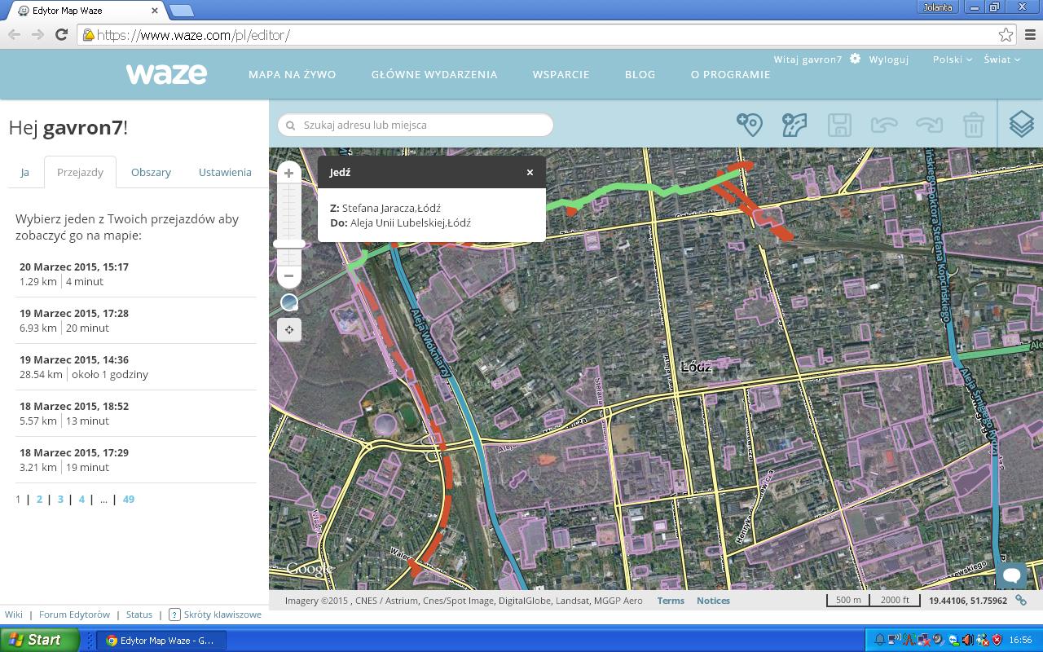The image size is (1043, 652).
Task: Click the redo arrow icon
Action: (x=929, y=125)
